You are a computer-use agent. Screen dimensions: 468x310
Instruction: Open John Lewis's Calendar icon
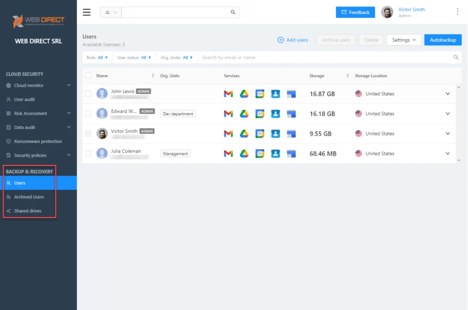point(260,94)
